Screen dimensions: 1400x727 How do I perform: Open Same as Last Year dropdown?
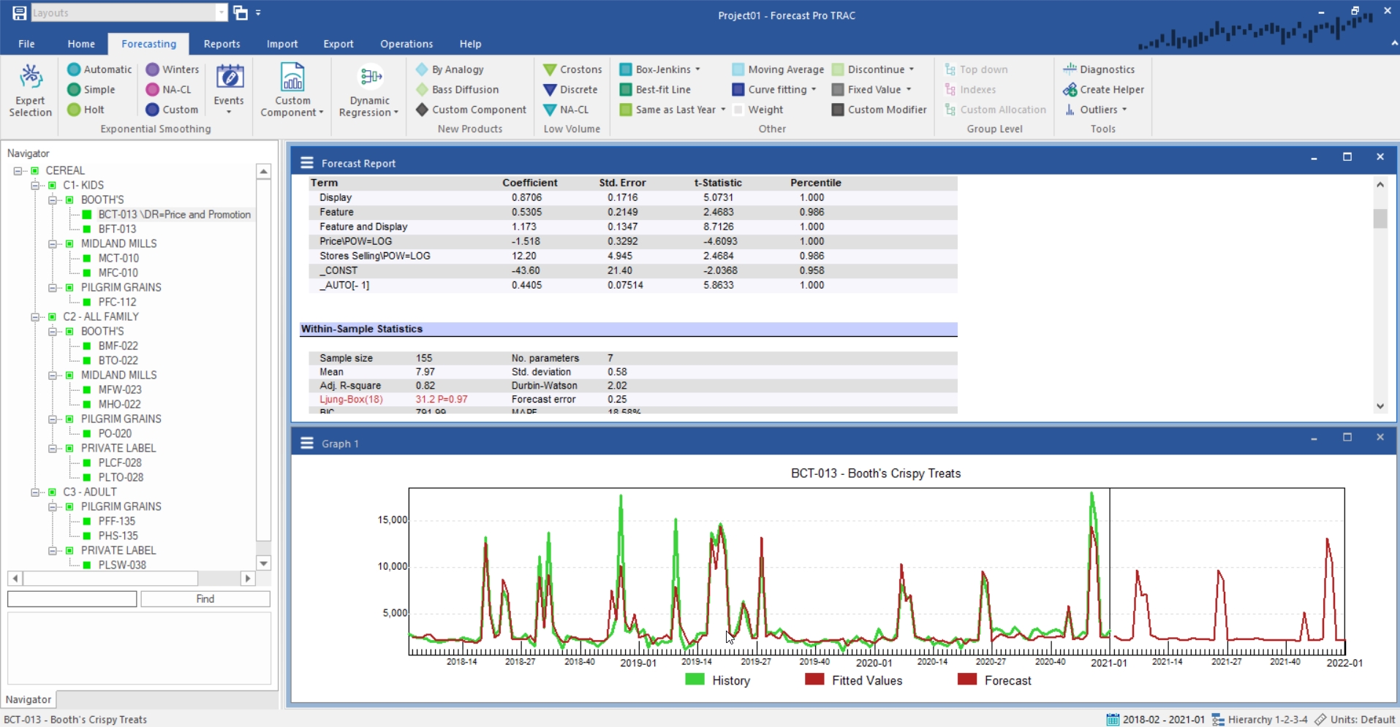coord(723,110)
